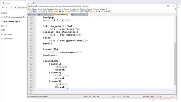Toggle synchronized vertical scrolling icon
Screen dimensions: 181x102
(71, 11)
